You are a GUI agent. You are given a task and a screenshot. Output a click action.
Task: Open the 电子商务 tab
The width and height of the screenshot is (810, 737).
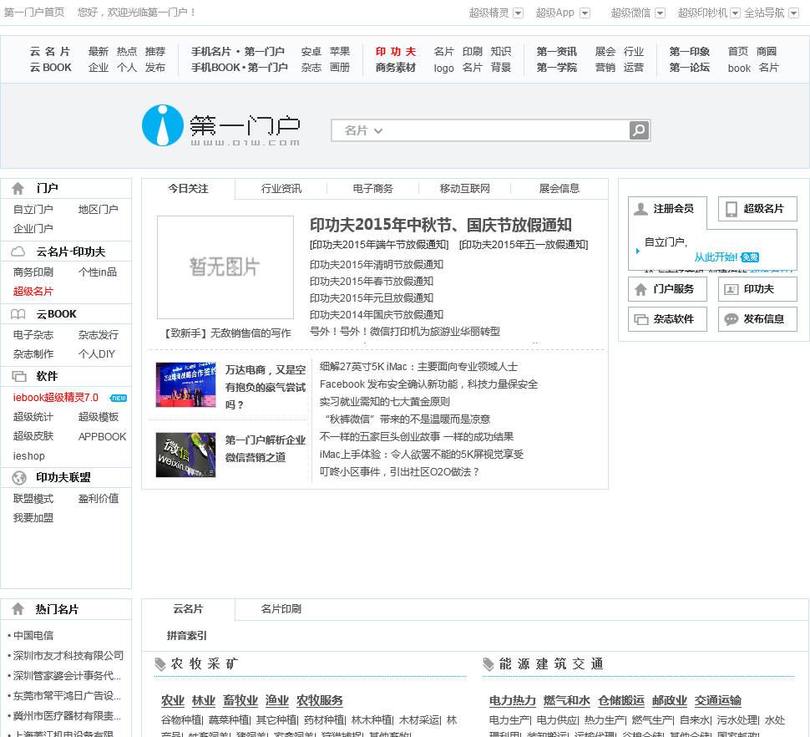pyautogui.click(x=373, y=189)
